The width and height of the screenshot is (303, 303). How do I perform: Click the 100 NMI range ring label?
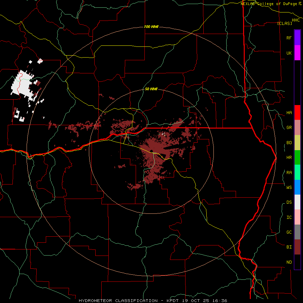[151, 27]
